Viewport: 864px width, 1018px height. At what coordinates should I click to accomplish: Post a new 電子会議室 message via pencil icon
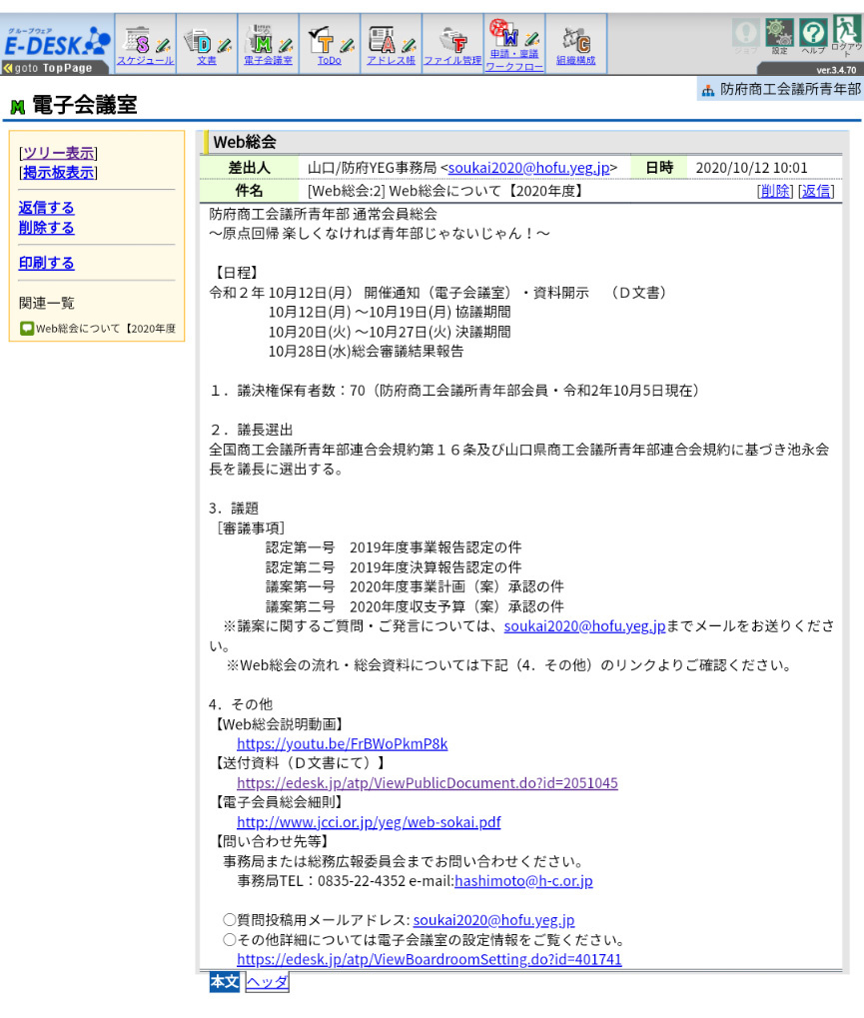[287, 45]
